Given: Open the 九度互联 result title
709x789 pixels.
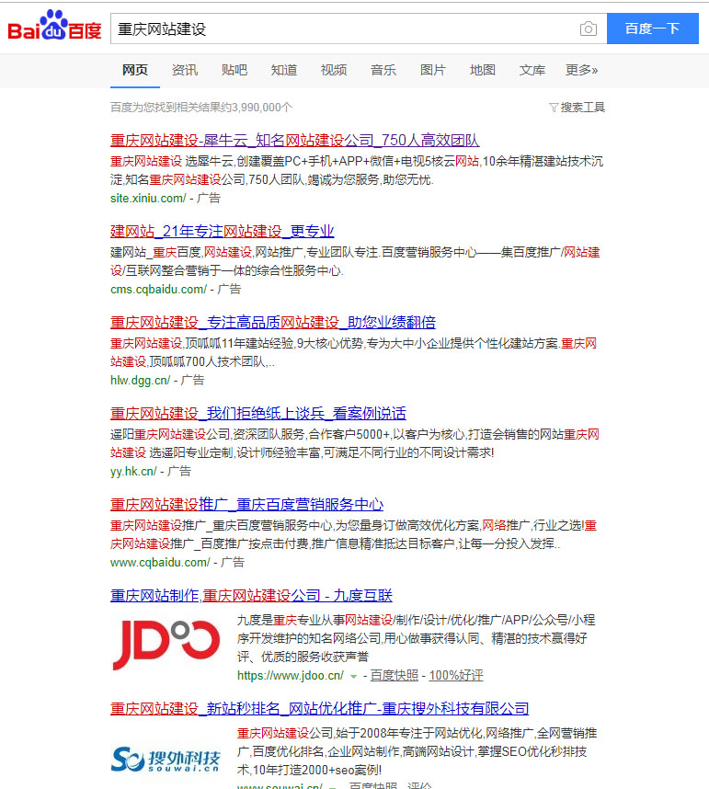Looking at the screenshot, I should pos(251,595).
